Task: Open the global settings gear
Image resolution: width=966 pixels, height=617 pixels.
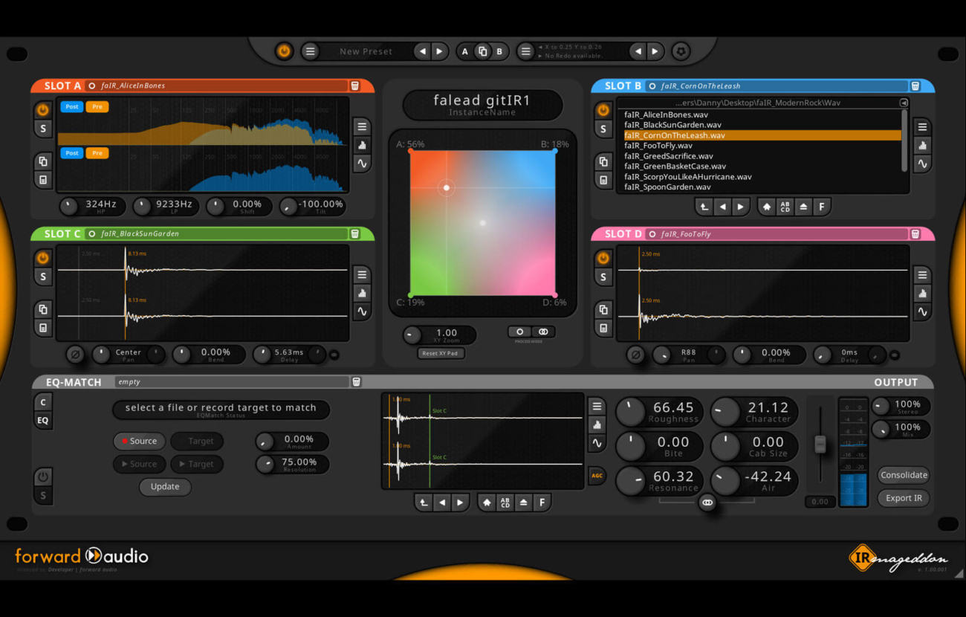Action: click(x=680, y=51)
